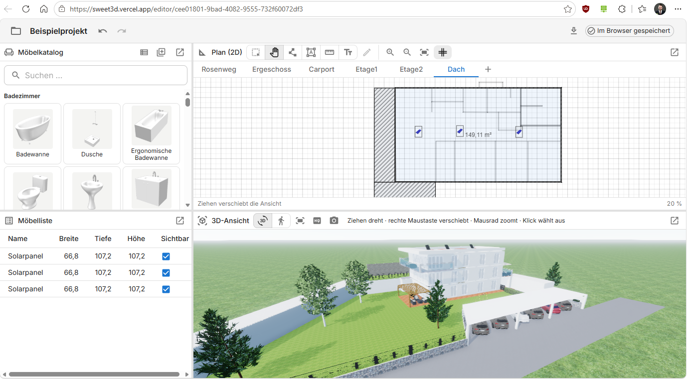Select the text label tool
The height and width of the screenshot is (379, 687).
tap(348, 52)
